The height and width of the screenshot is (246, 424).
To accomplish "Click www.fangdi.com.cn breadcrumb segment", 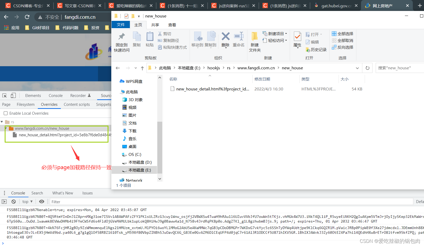I will coord(256,68).
